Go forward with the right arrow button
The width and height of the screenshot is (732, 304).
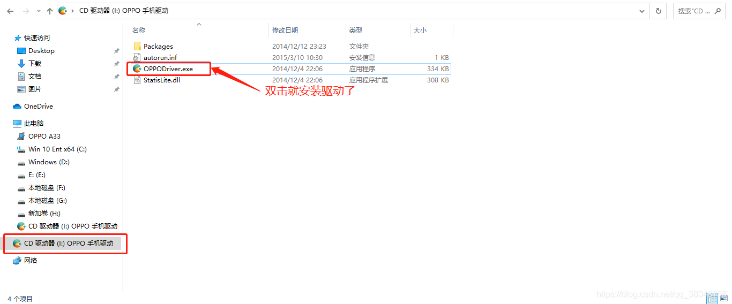click(26, 11)
